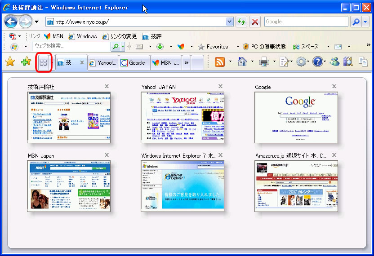
Task: Click the Adobe PDF toolbar icon
Action: [x=13, y=36]
